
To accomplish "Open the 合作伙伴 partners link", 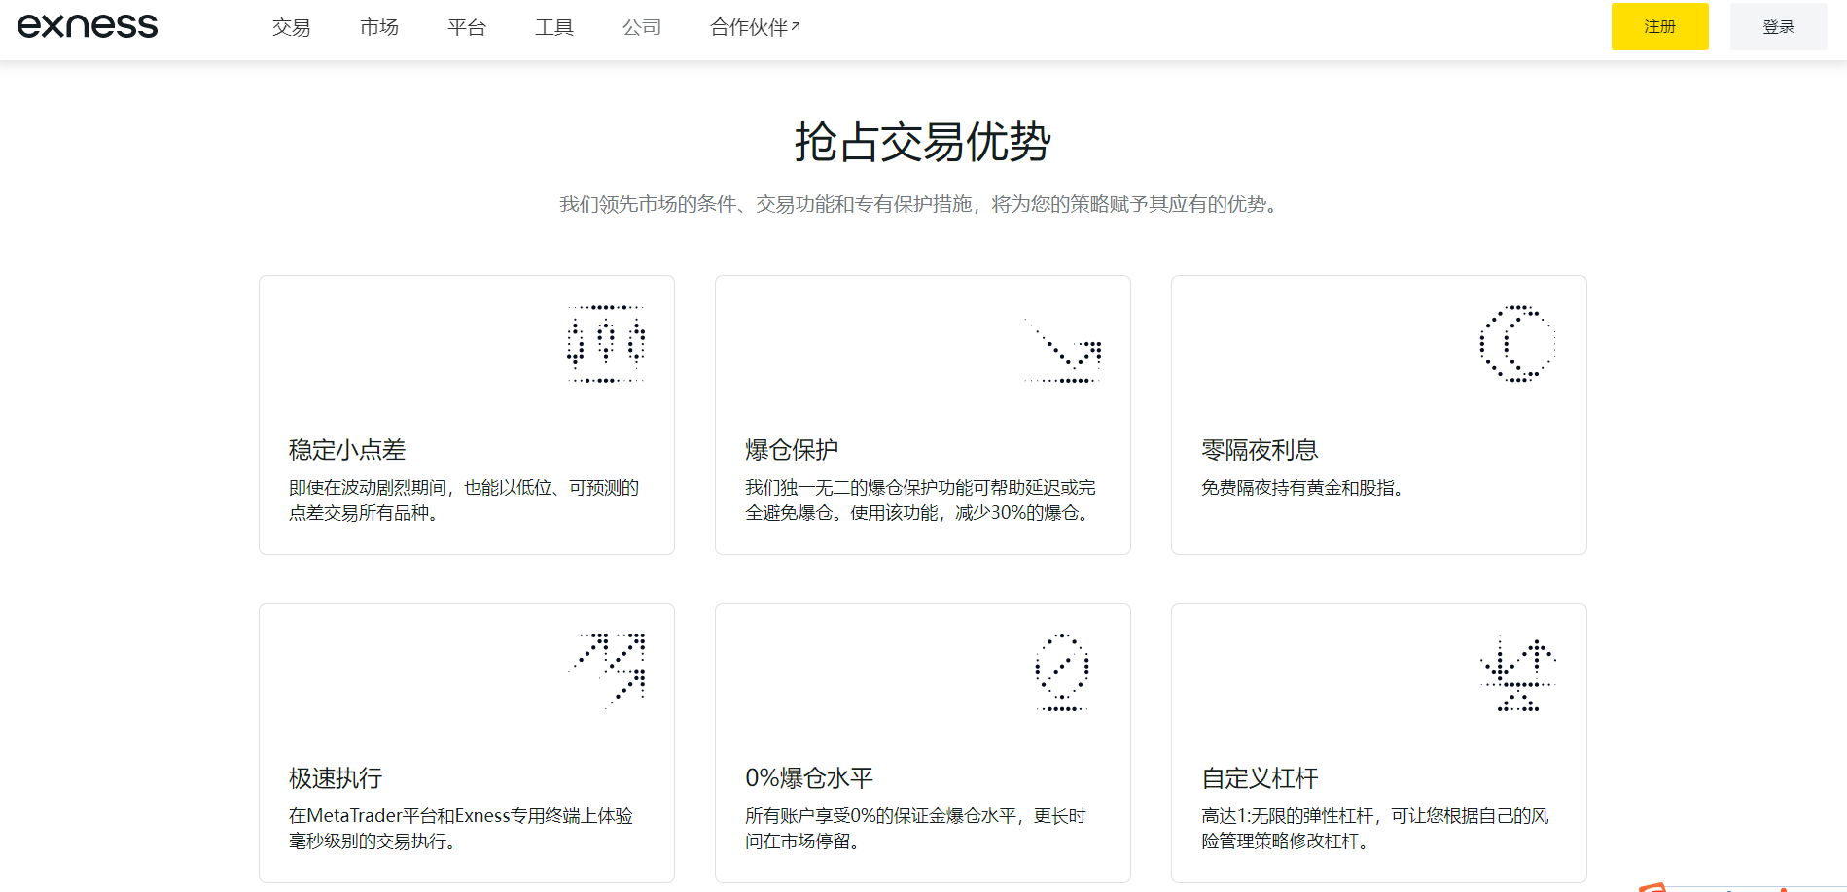I will (748, 27).
